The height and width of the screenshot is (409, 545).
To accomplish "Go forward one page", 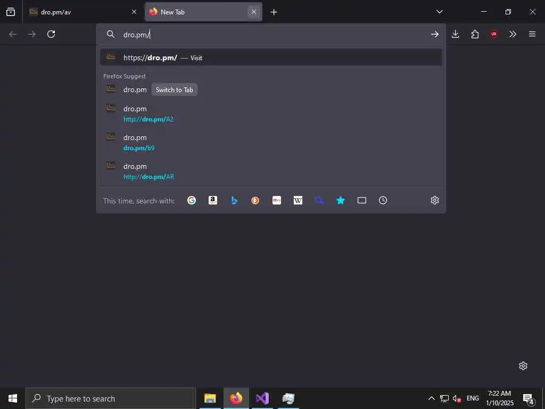I will [32, 34].
